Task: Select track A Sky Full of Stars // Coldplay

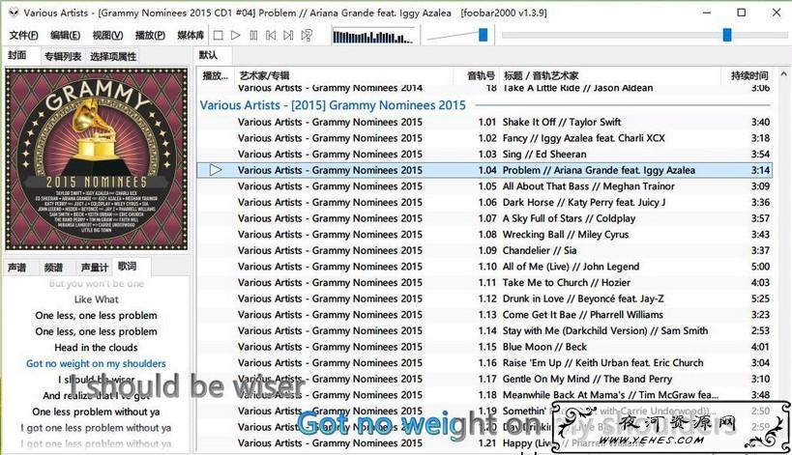Action: (x=484, y=218)
